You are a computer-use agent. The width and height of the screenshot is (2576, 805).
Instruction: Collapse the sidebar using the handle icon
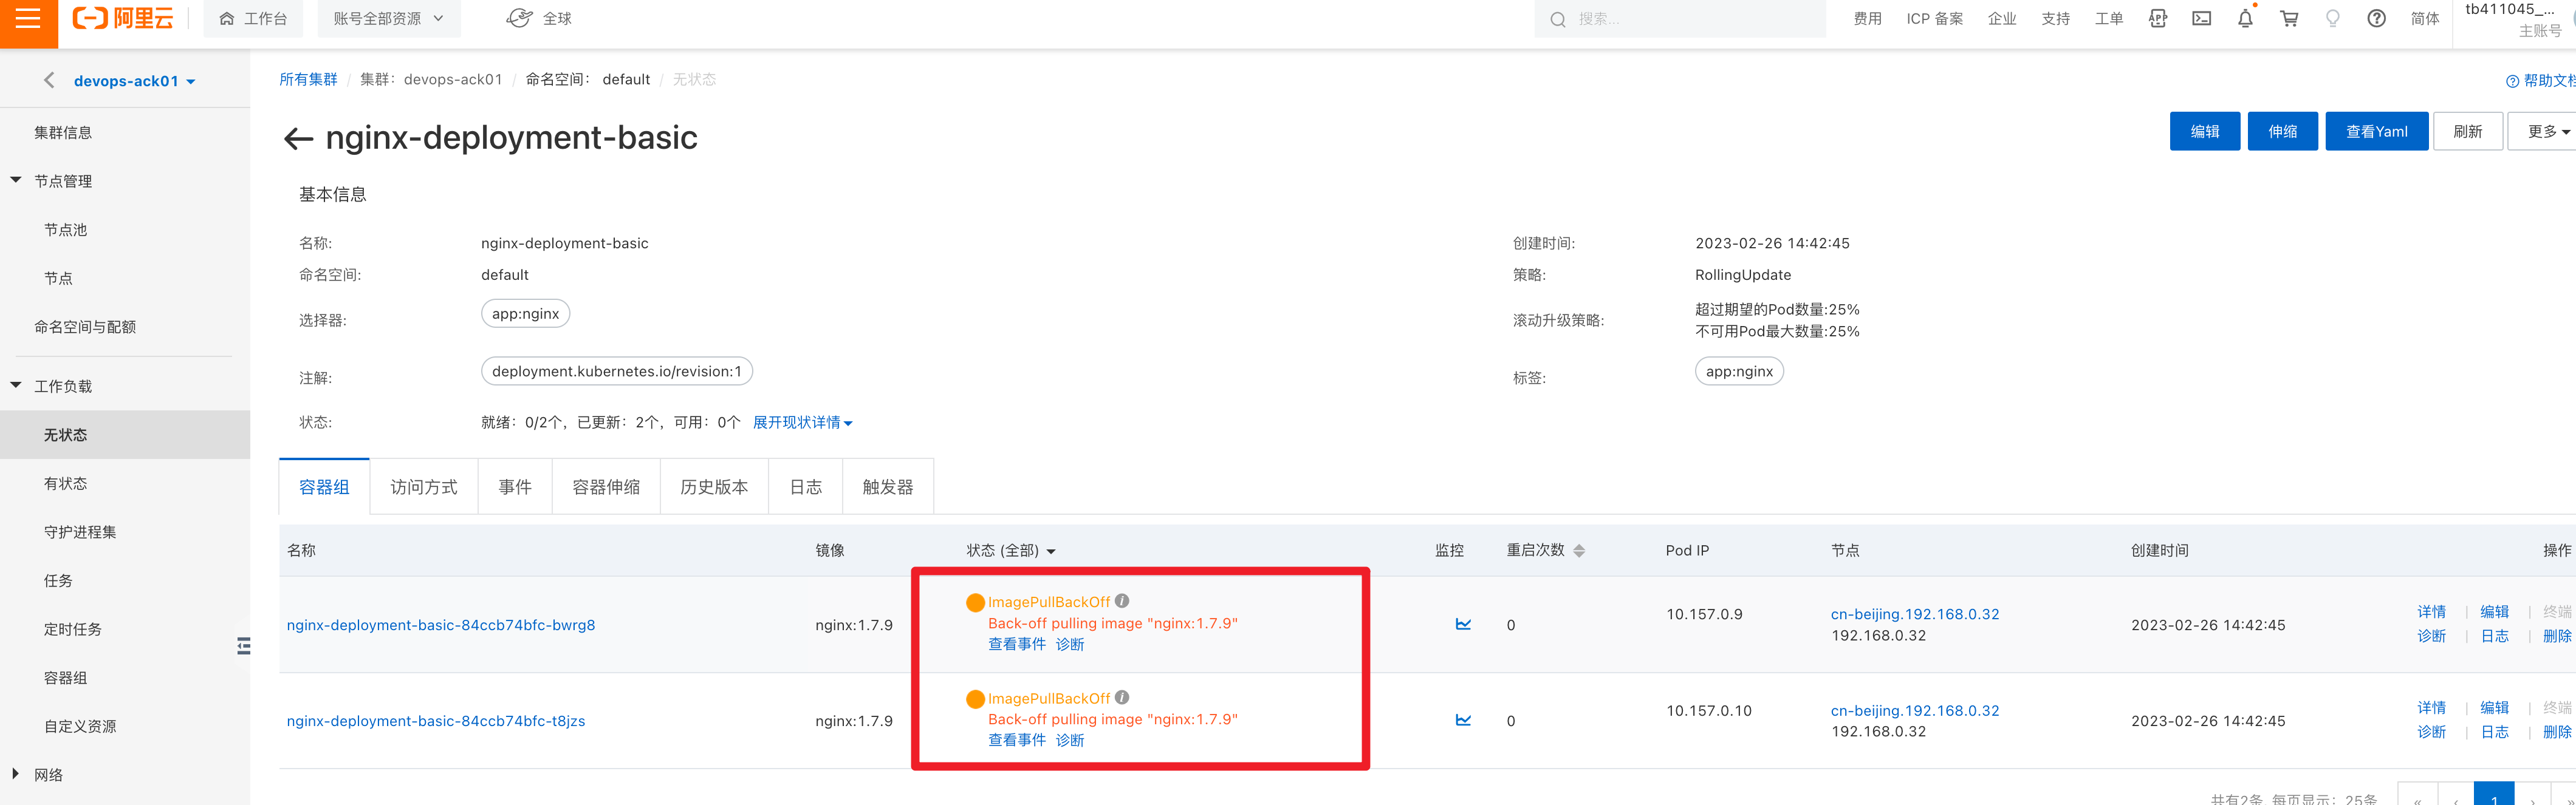tap(243, 646)
